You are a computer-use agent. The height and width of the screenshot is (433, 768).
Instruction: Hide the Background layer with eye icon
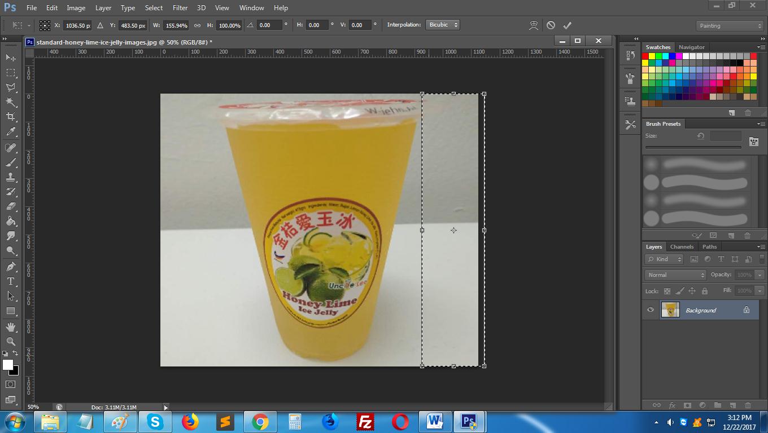[651, 310]
